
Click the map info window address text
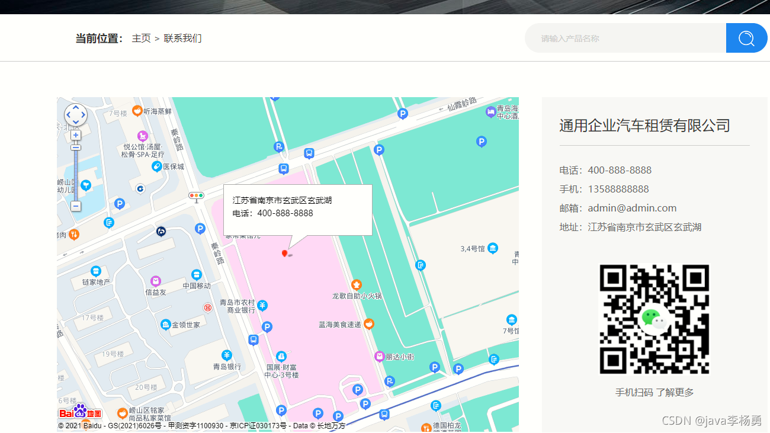[x=282, y=200]
